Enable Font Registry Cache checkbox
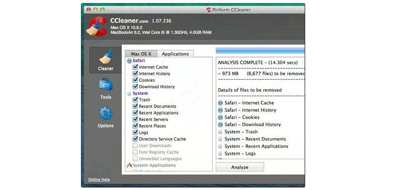 click(135, 152)
